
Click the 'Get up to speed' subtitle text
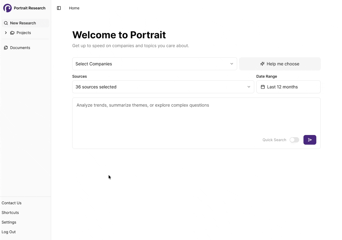(131, 46)
